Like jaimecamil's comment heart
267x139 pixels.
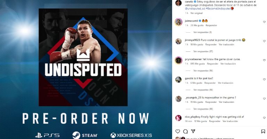(264, 22)
